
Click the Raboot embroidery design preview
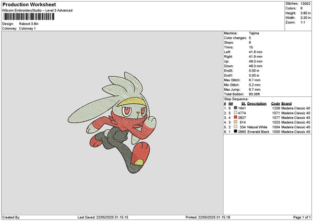(x=112, y=122)
